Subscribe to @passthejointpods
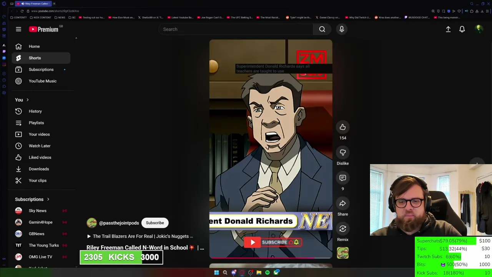This screenshot has height=277, width=492. (x=155, y=223)
